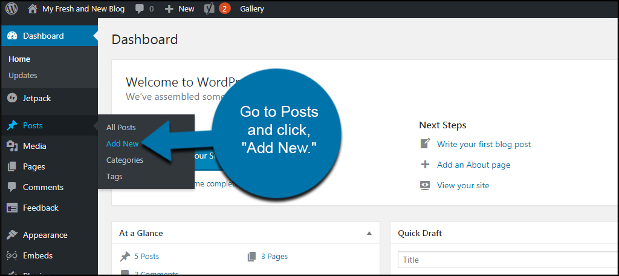Click the Pages icon in sidebar
619x276 pixels.
click(12, 166)
